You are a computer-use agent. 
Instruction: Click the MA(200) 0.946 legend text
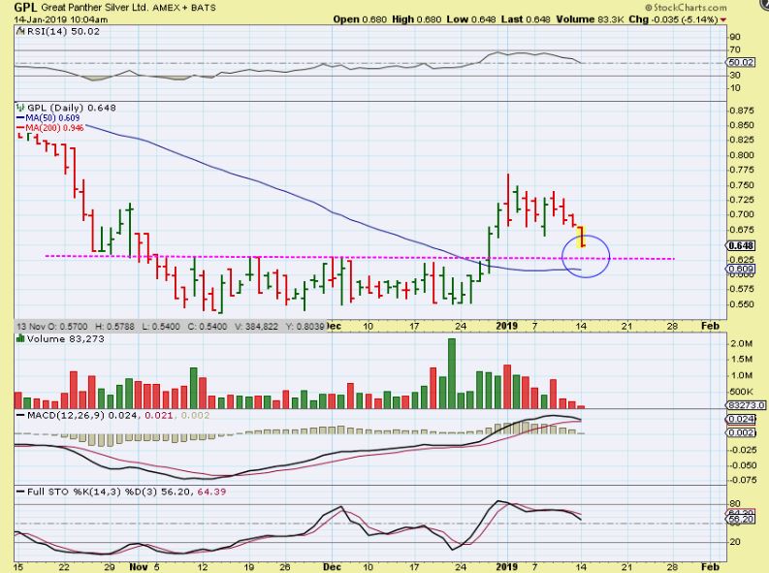pyautogui.click(x=54, y=127)
